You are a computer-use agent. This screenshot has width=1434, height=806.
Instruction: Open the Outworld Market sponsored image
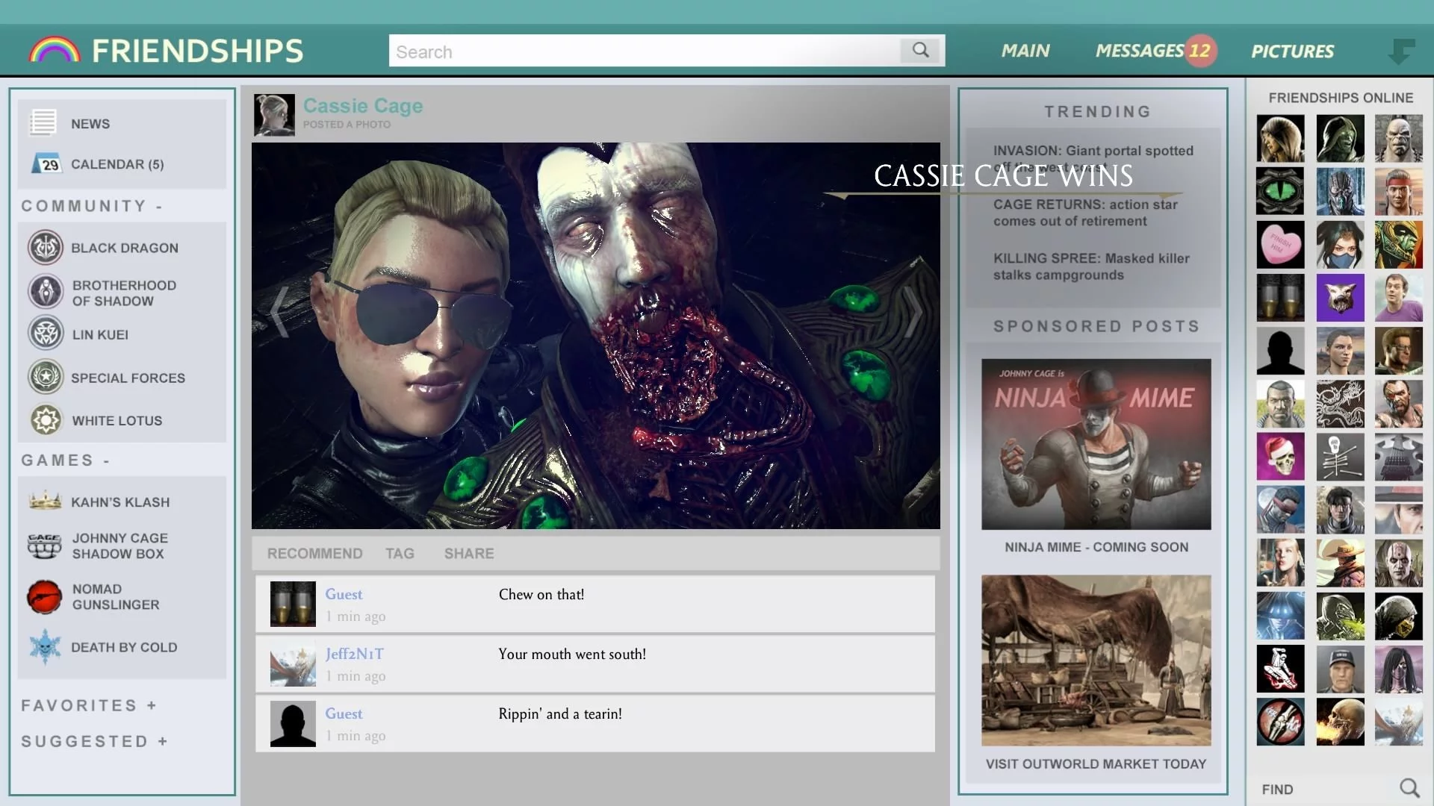pyautogui.click(x=1096, y=660)
